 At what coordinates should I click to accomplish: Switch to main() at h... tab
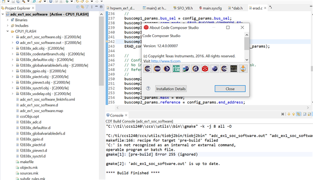point(155,8)
